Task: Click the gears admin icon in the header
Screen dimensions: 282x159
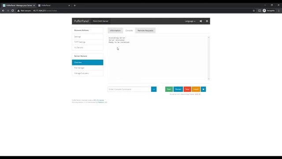Action: tap(201, 21)
